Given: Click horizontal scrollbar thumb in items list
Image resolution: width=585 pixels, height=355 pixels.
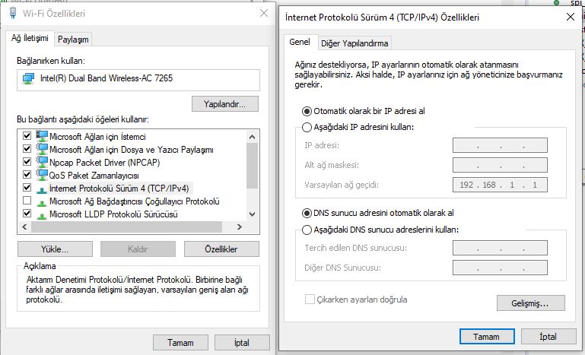Looking at the screenshot, I should point(127,227).
